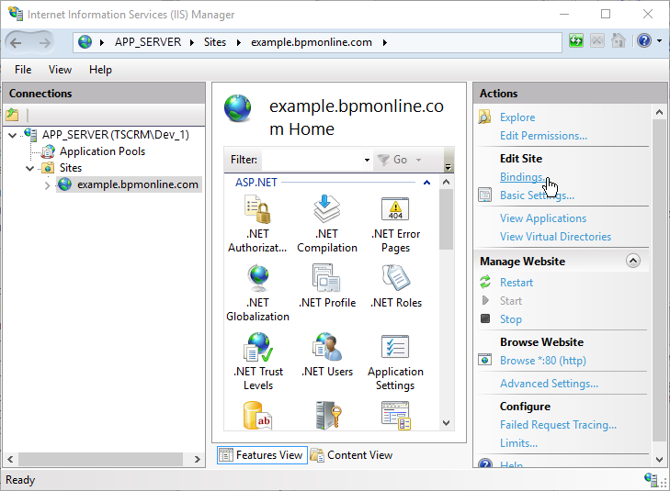Collapse the APP_SERVER tree node

coord(13,135)
